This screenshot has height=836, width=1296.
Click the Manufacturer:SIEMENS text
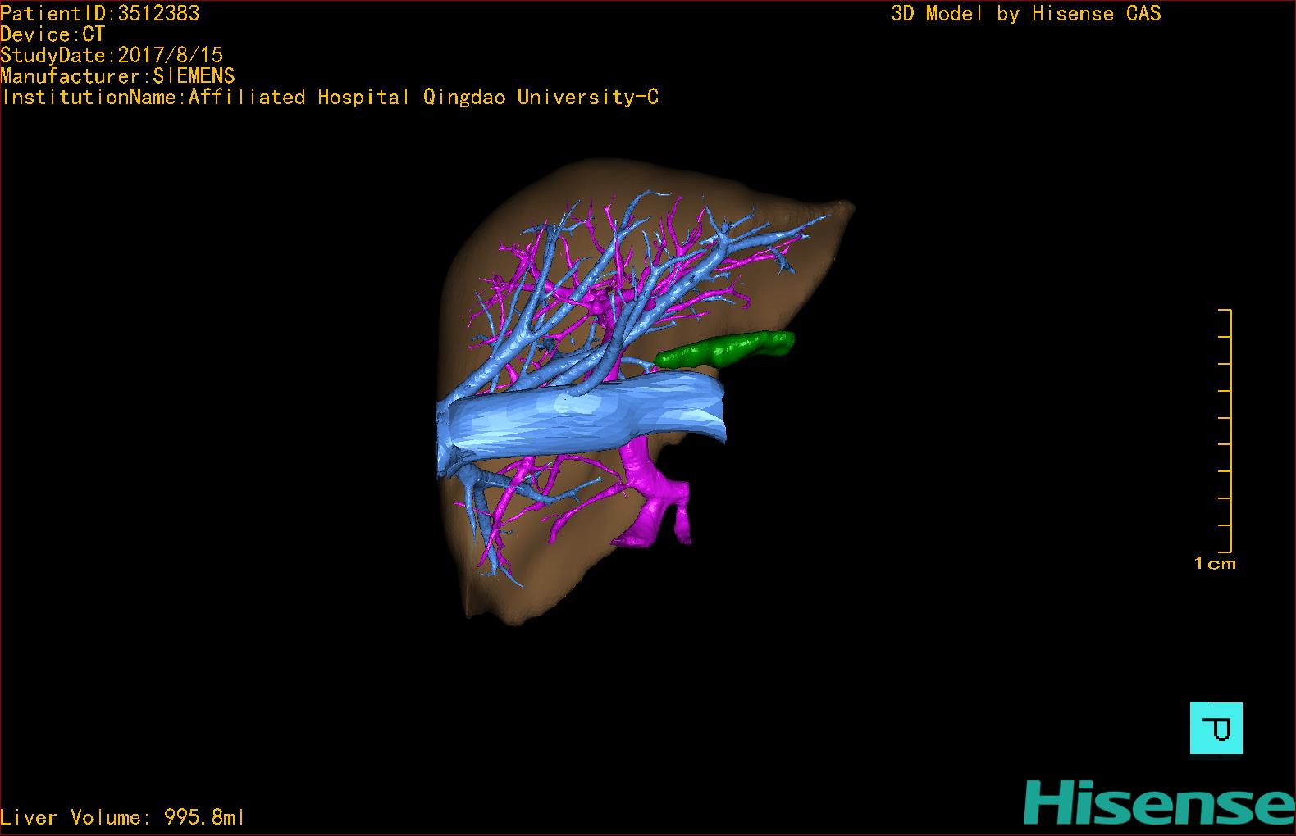[x=117, y=76]
